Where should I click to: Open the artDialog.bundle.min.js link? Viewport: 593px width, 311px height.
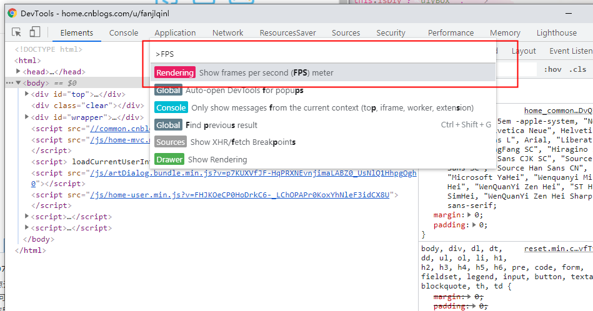point(253,173)
